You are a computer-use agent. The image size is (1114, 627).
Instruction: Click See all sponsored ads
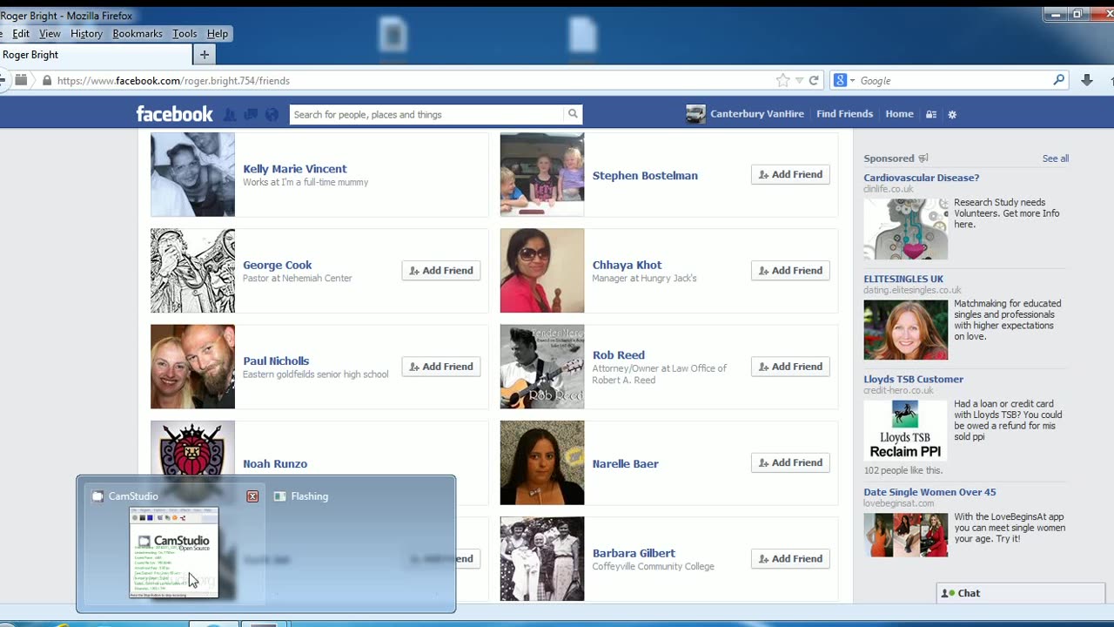1056,158
